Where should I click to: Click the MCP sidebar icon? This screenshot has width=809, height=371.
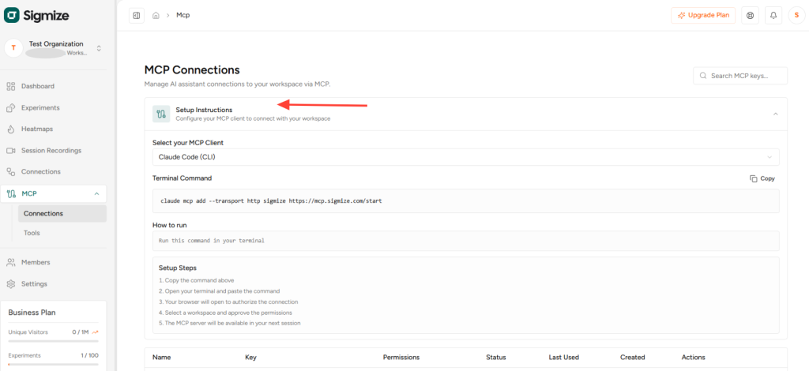click(x=11, y=193)
